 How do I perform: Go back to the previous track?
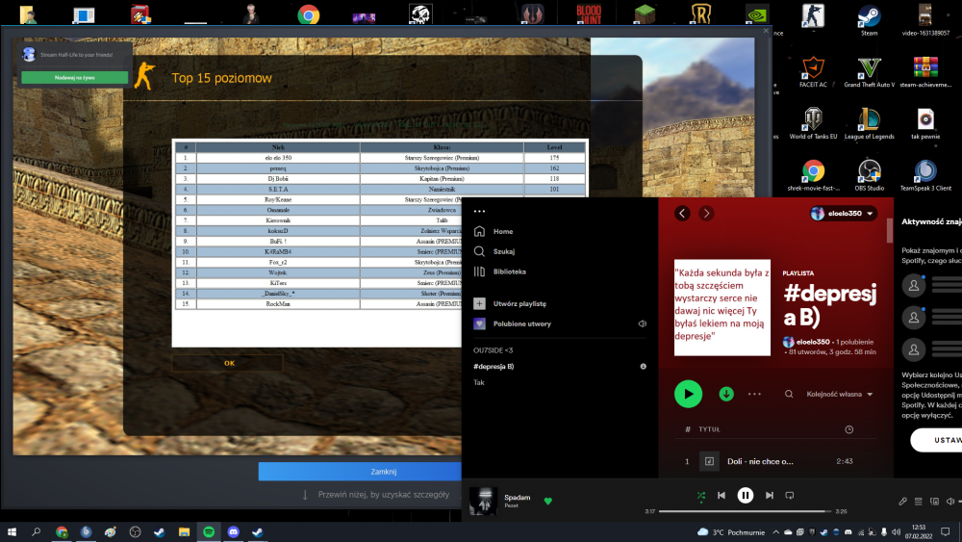click(721, 496)
